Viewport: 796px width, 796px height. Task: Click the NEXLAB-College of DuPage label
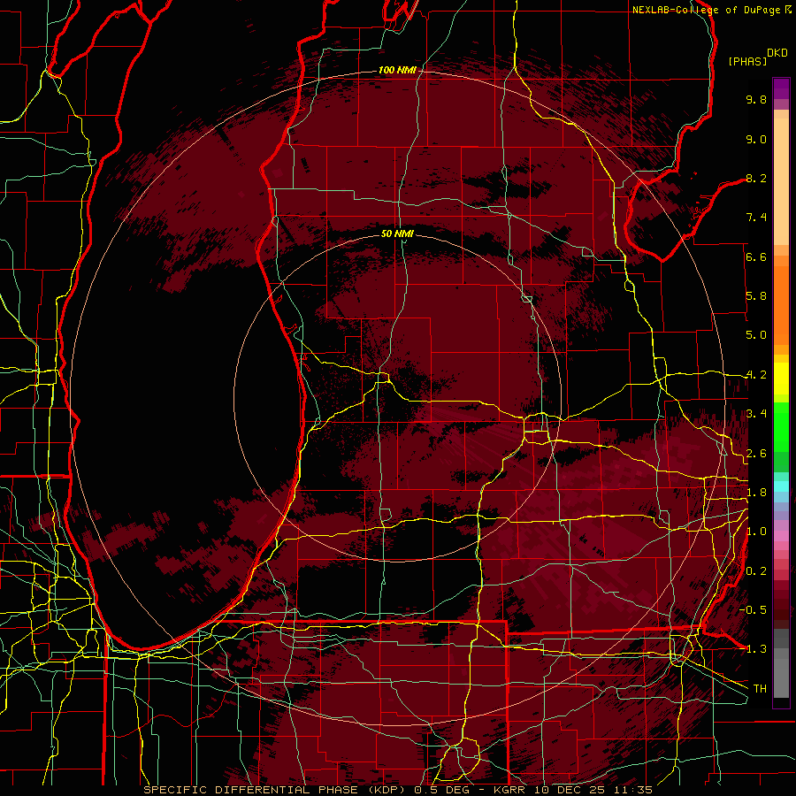tap(707, 10)
